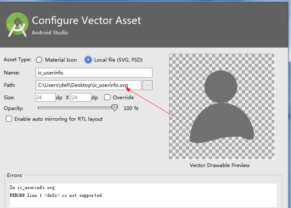The image size is (291, 208).
Task: Click the Name field containing ic_userinfo
Action: tap(94, 73)
